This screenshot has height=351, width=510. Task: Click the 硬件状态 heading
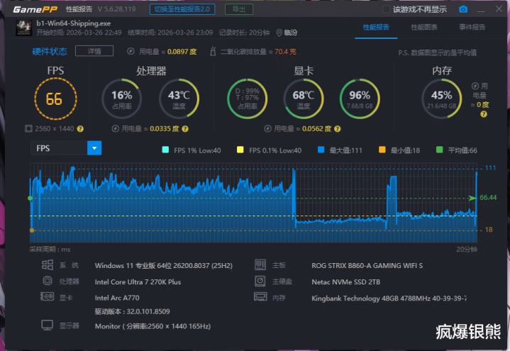coord(50,51)
